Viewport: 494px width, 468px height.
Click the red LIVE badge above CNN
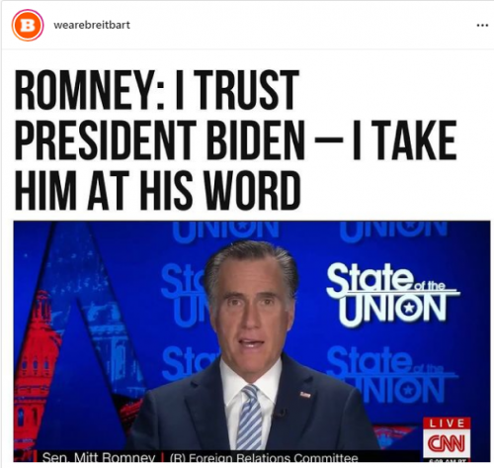[x=447, y=423]
